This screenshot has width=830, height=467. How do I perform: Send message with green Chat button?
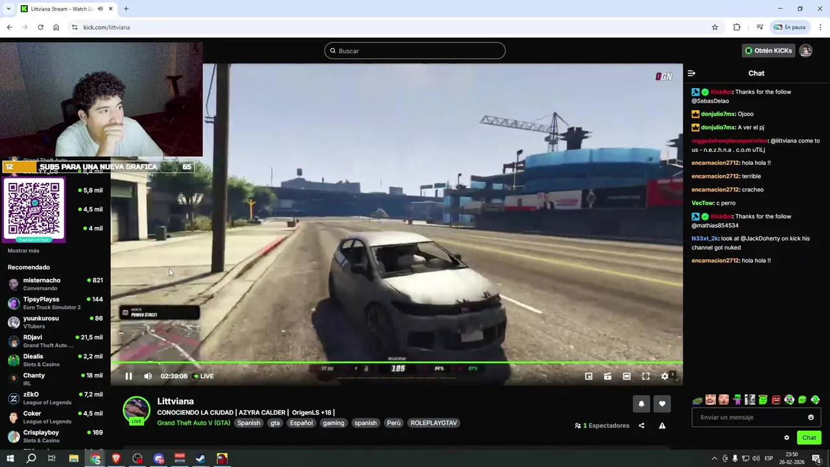coord(809,438)
